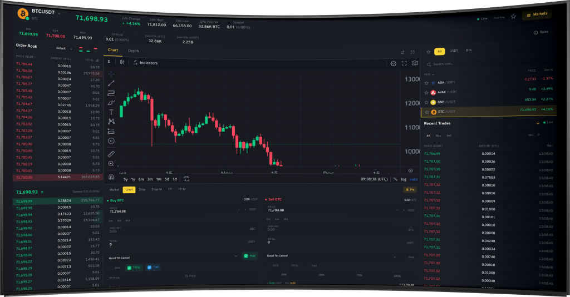This screenshot has height=297, width=570.
Task: Toggle the green TP/SL checkbox
Action: (130, 267)
